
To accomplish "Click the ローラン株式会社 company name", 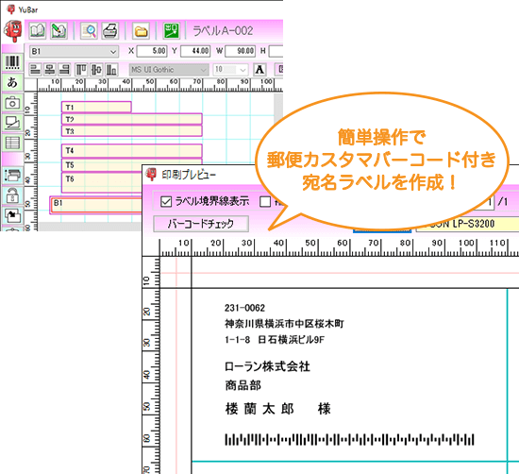I will pos(267,366).
